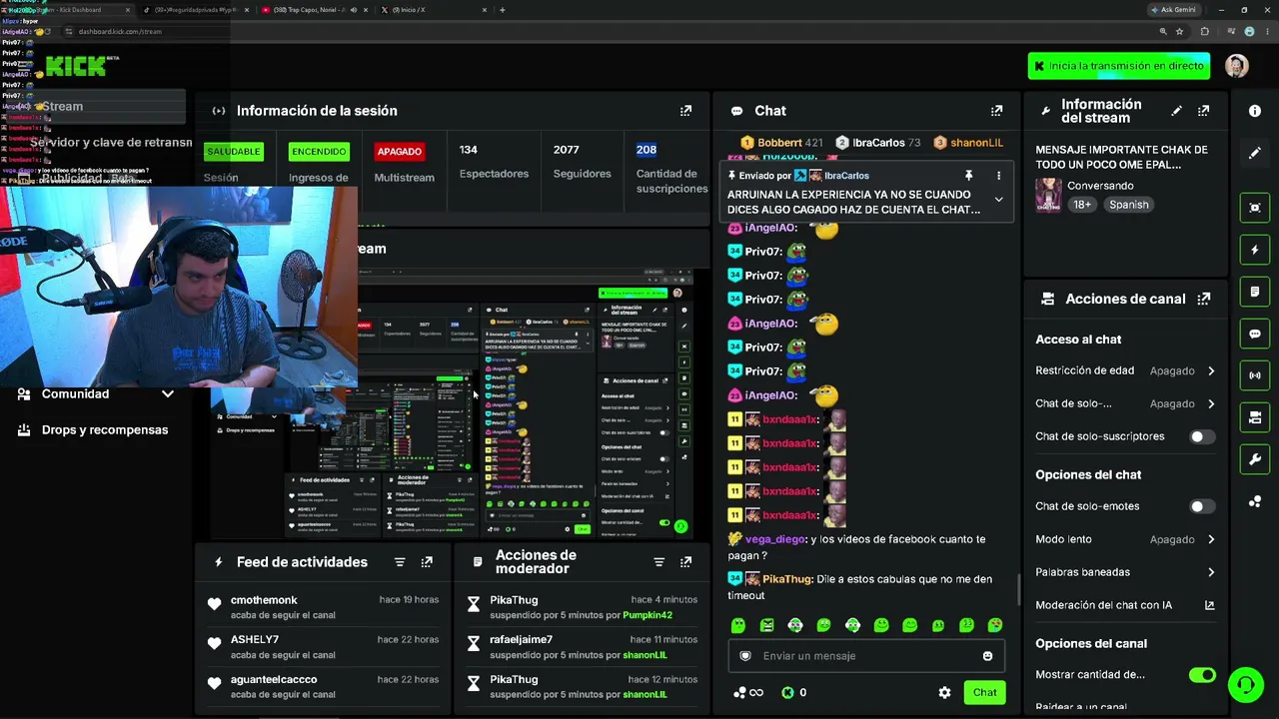Click the Ask Gemini browser button
This screenshot has height=719, width=1279.
pyautogui.click(x=1173, y=10)
